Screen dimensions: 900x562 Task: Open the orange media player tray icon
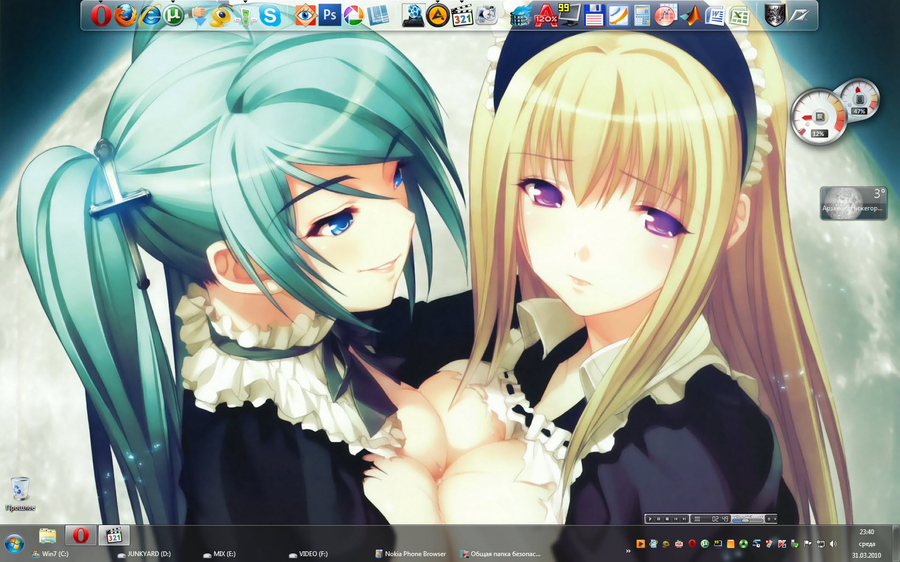coord(641,544)
